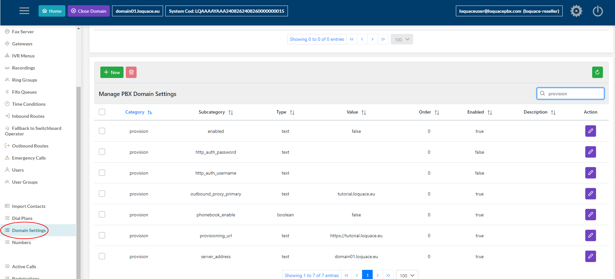Go to next page in lower pagination

click(x=378, y=275)
